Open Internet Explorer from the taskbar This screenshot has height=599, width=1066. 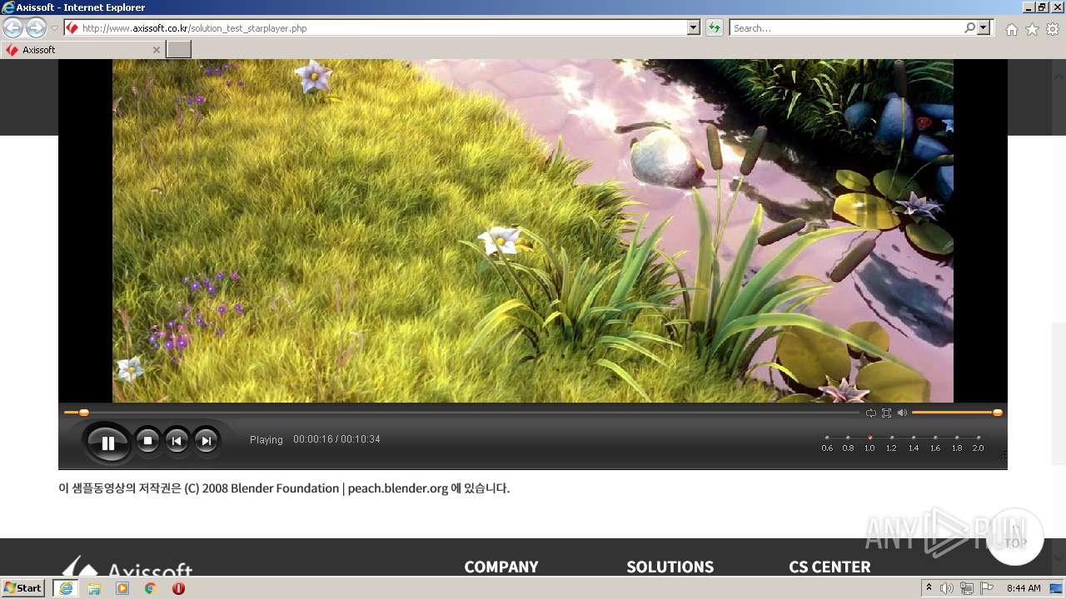(66, 588)
